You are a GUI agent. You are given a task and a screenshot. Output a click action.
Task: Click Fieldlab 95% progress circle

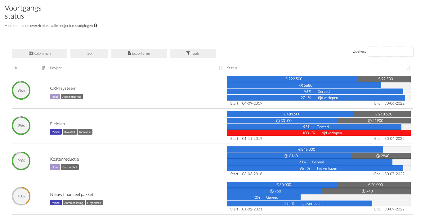coord(21,126)
